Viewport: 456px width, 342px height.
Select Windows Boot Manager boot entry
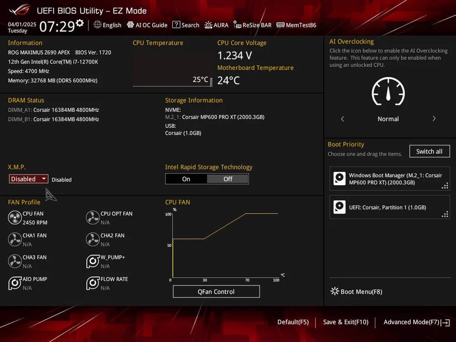[x=389, y=179]
